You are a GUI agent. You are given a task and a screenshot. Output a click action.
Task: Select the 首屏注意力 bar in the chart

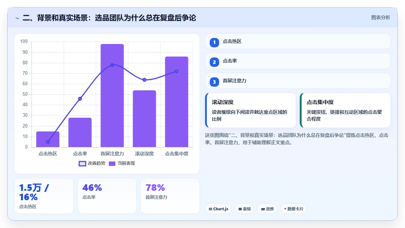tap(112, 95)
